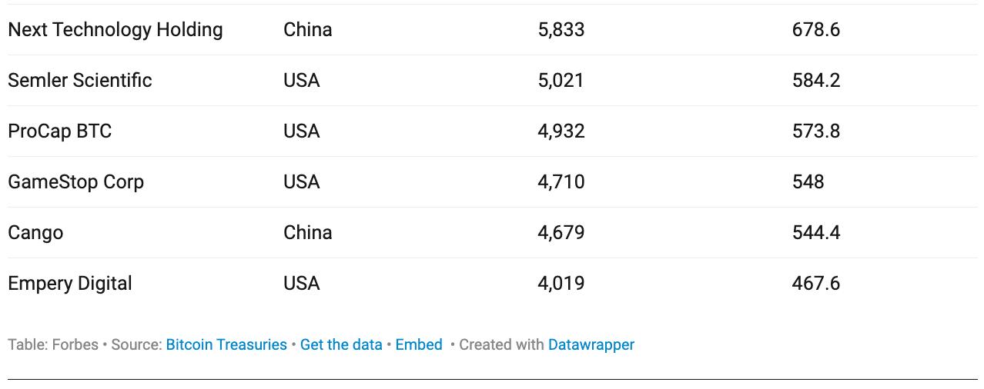Click the GameStop Corp company name
The image size is (984, 389).
coord(76,182)
